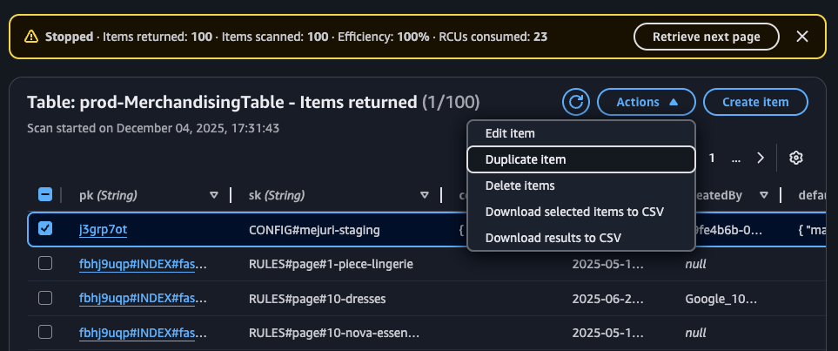Sort by pk column arrow

[x=214, y=195]
